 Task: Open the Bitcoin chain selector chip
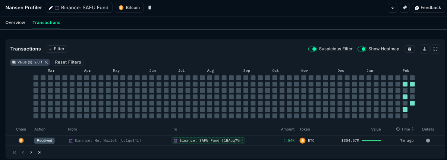coord(129,8)
